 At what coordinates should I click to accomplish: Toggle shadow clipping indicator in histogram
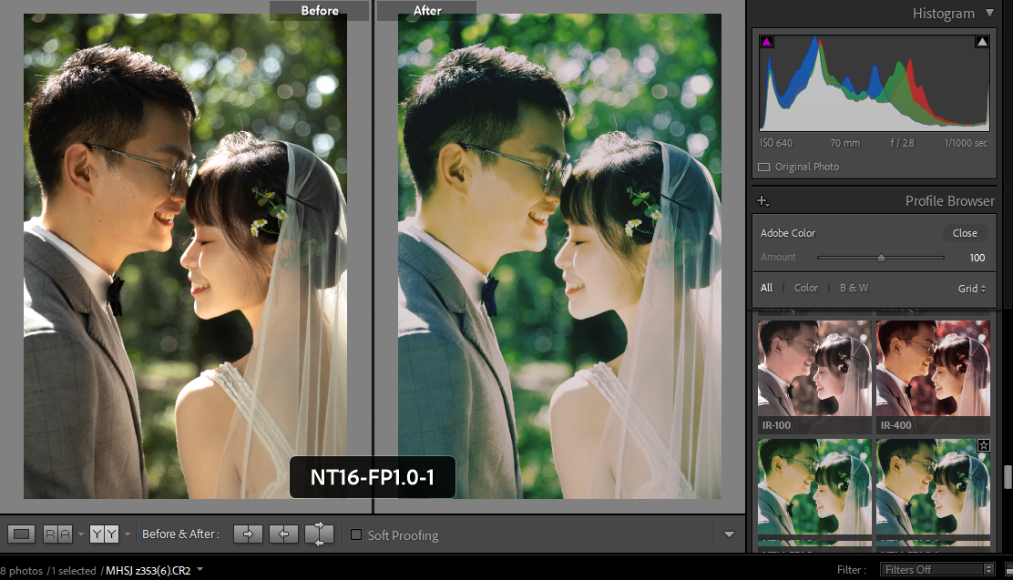coord(767,42)
